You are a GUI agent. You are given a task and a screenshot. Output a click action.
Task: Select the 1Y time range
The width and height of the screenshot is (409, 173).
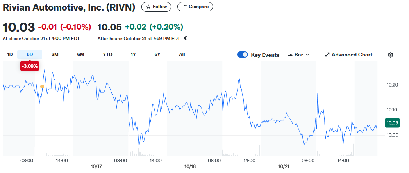pyautogui.click(x=133, y=55)
